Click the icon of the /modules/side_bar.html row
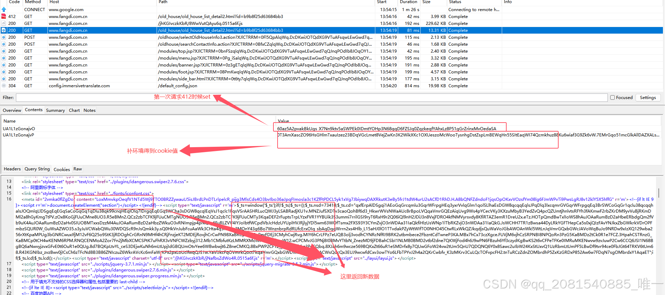665x295 pixels. [3, 79]
